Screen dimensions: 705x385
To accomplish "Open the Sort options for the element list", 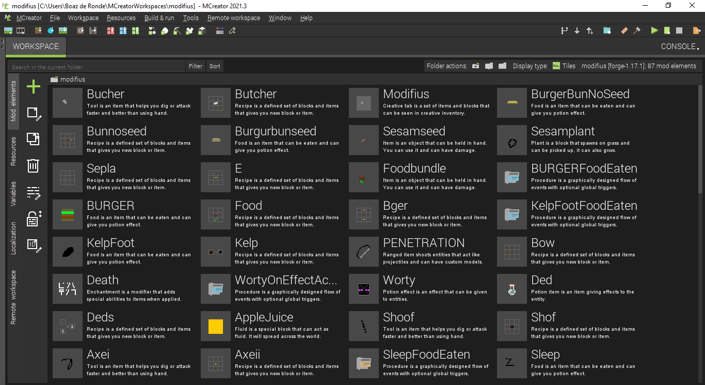I will (215, 66).
